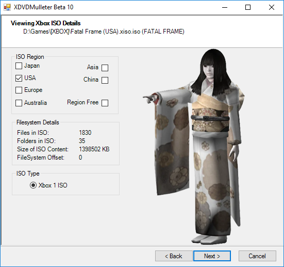Click the Viewing Xbox ISO Details heading
Image resolution: width=284 pixels, height=267 pixels.
pyautogui.click(x=46, y=23)
